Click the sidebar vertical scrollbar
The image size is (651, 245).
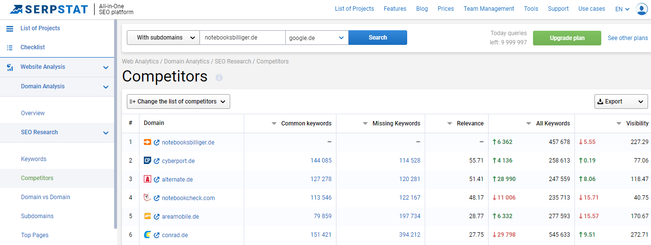pyautogui.click(x=116, y=124)
